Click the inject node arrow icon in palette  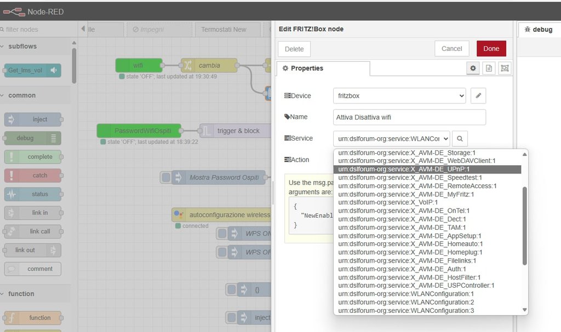pos(11,119)
